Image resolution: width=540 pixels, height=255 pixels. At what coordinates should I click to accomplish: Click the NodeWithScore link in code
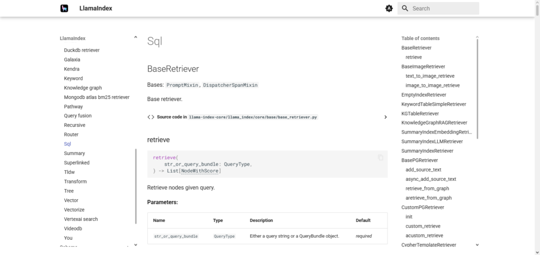coord(200,171)
